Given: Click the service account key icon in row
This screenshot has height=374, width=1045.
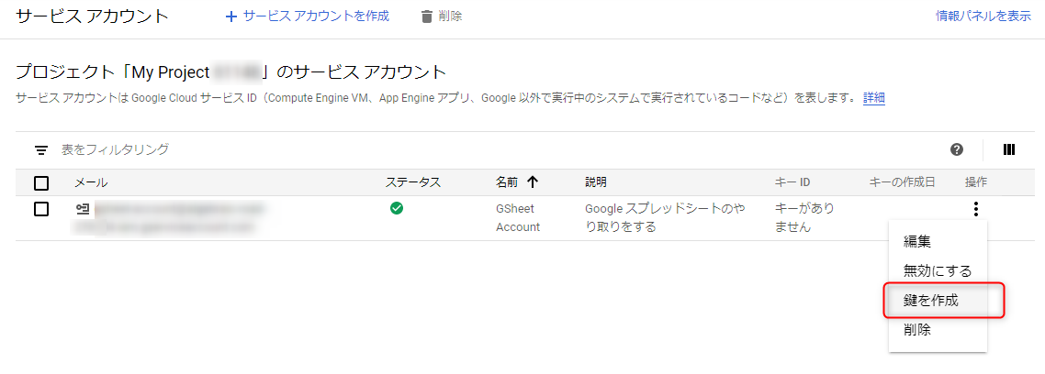Looking at the screenshot, I should (x=83, y=209).
